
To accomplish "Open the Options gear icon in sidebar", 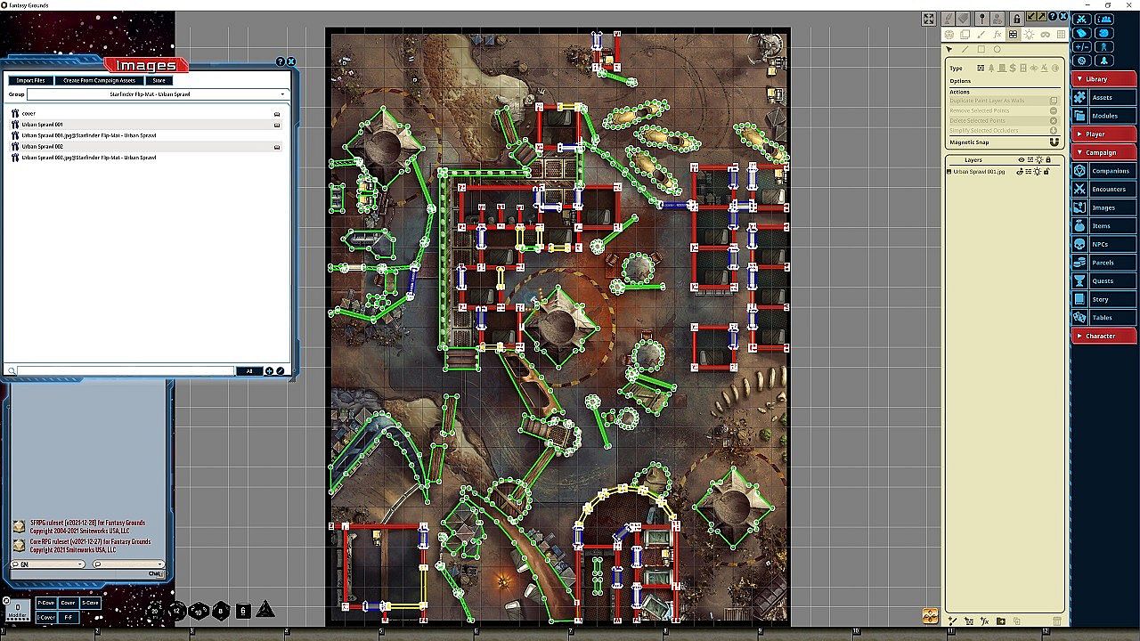I will pyautogui.click(x=1082, y=61).
